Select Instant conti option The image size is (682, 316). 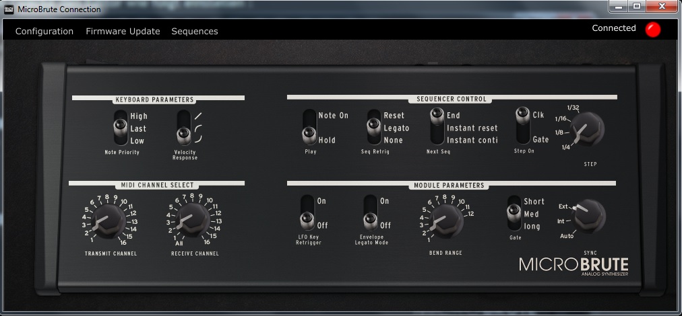472,141
